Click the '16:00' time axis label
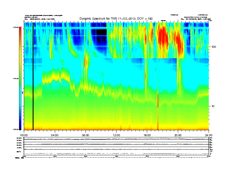Image resolution: width=225 pixels, height=174 pixels. pos(147,135)
